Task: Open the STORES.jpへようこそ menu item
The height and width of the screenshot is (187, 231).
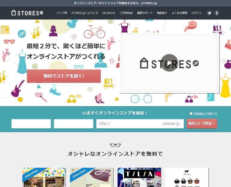Action: pos(85,13)
